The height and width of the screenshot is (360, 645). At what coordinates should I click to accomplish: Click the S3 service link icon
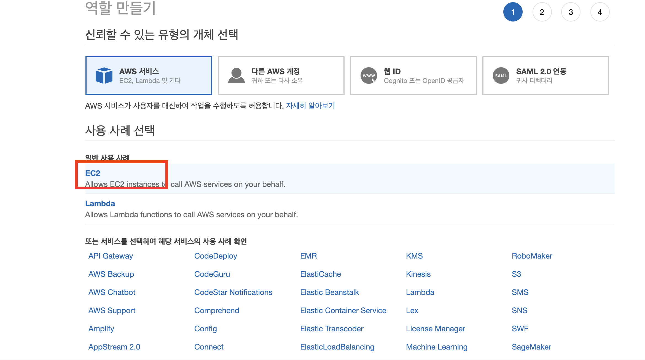point(516,274)
